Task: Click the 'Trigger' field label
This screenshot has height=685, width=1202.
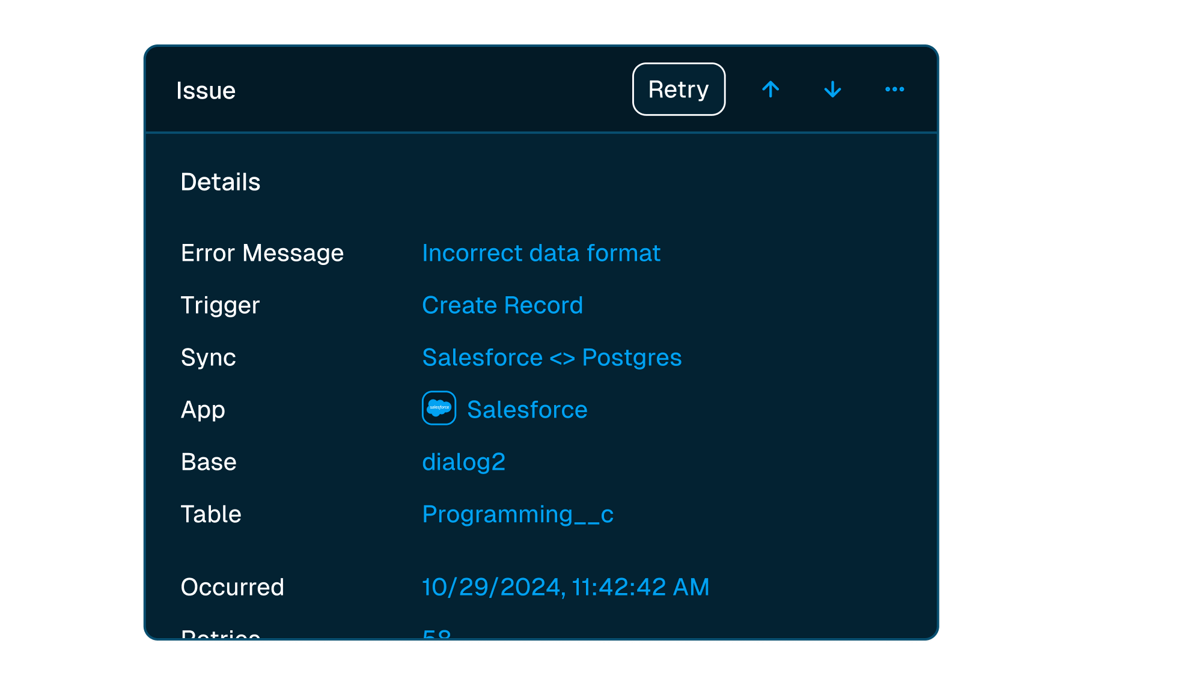Action: click(x=220, y=305)
